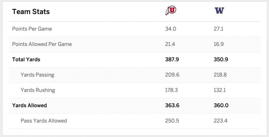Click Utah's 178.3 rushing yards value
Viewport: 269px width, 137px height.
(171, 90)
